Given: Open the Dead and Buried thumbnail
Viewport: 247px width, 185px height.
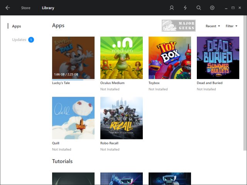Looking at the screenshot, I should (218, 58).
